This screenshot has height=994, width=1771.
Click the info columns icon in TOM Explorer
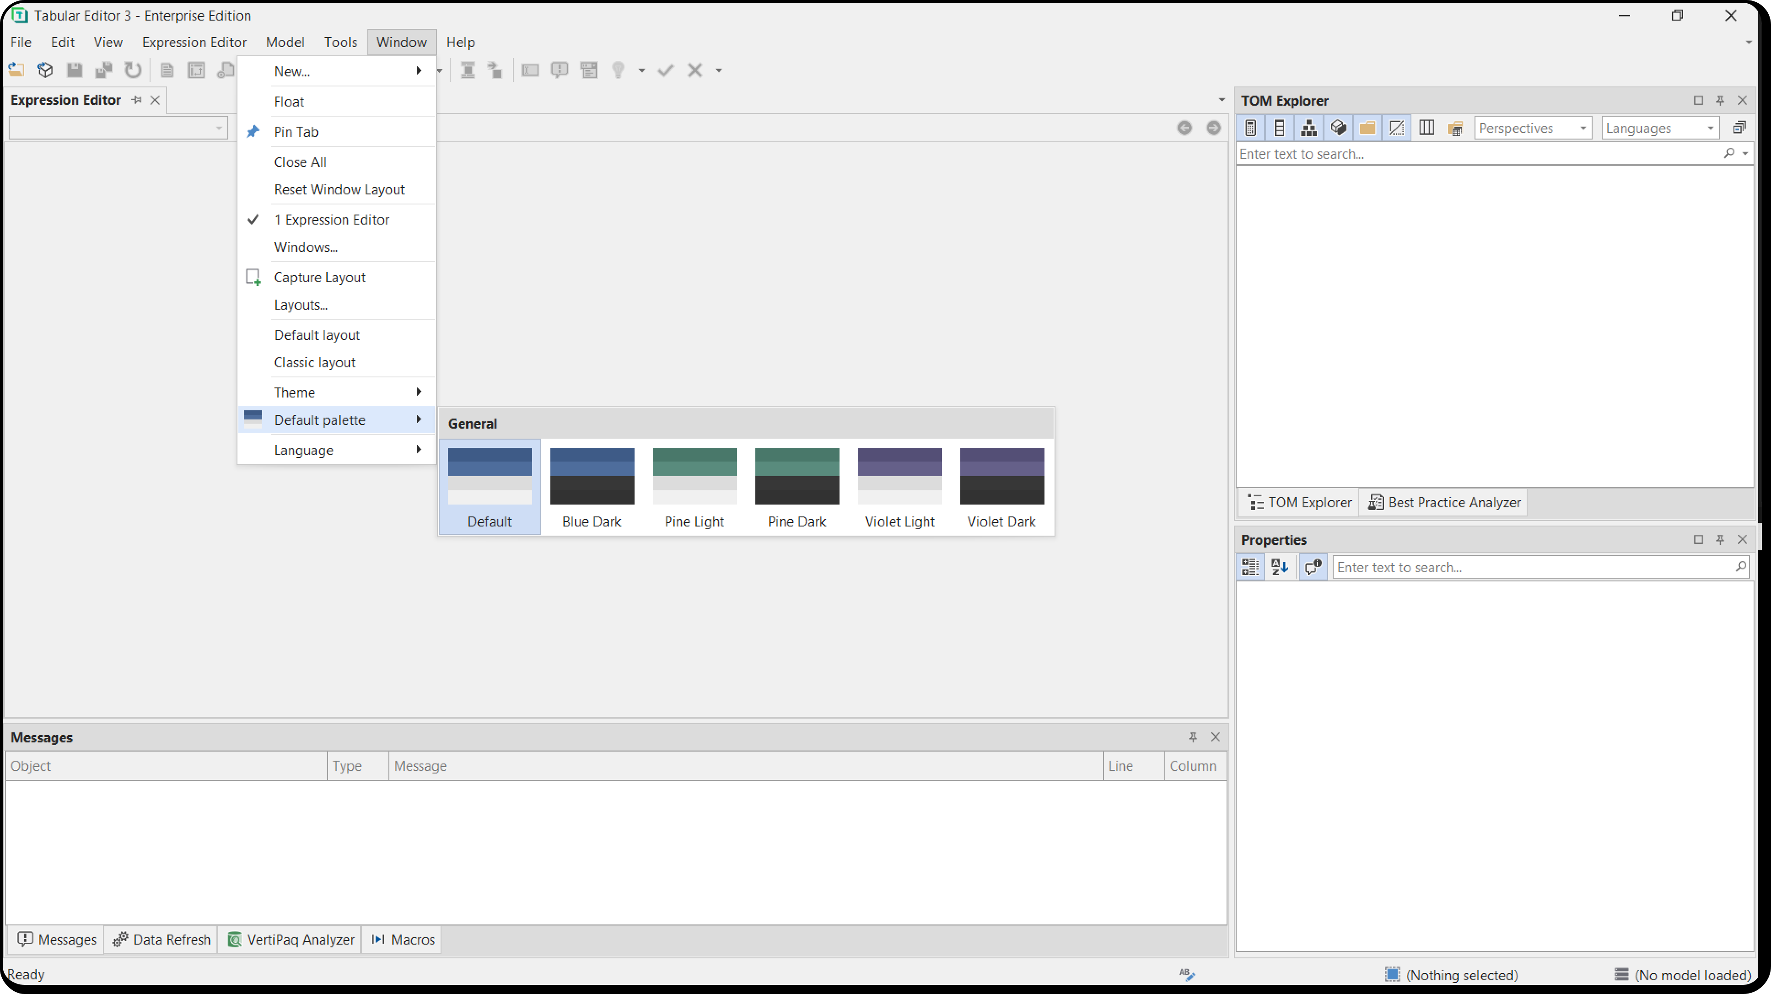pos(1426,128)
